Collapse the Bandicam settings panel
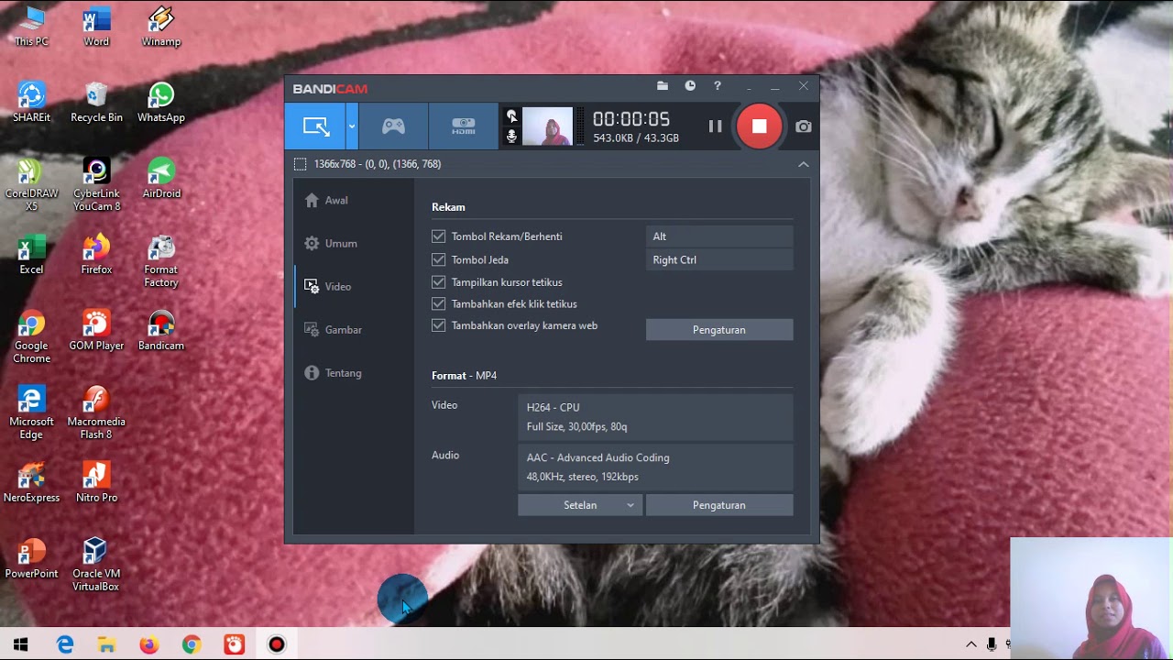This screenshot has width=1173, height=660. tap(804, 164)
